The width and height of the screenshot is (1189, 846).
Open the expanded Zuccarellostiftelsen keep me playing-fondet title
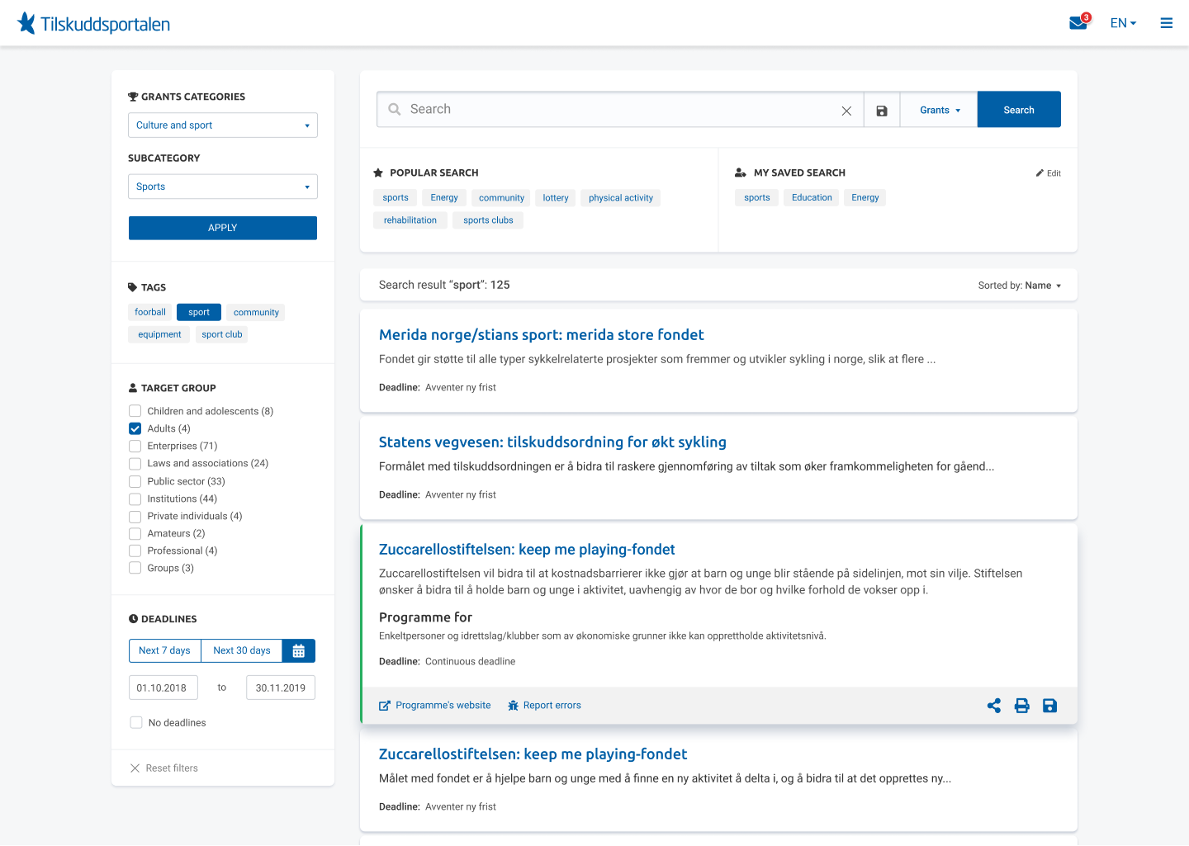coord(527,550)
